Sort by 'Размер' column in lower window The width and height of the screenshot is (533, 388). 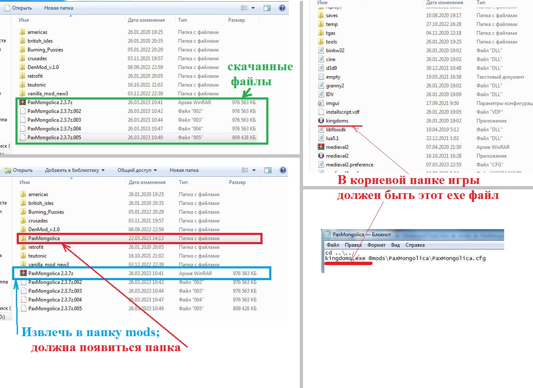pyautogui.click(x=237, y=182)
